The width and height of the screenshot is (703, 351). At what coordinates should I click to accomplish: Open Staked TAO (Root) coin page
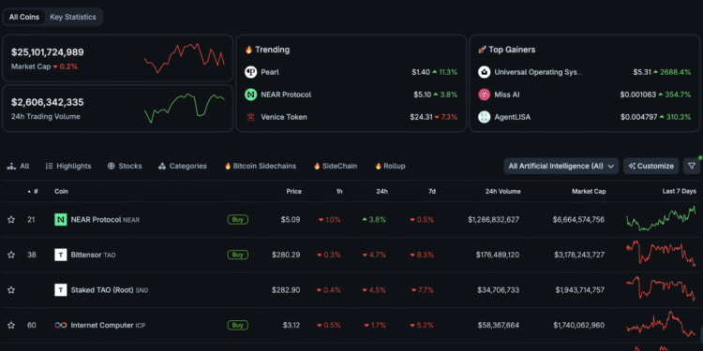[110, 290]
